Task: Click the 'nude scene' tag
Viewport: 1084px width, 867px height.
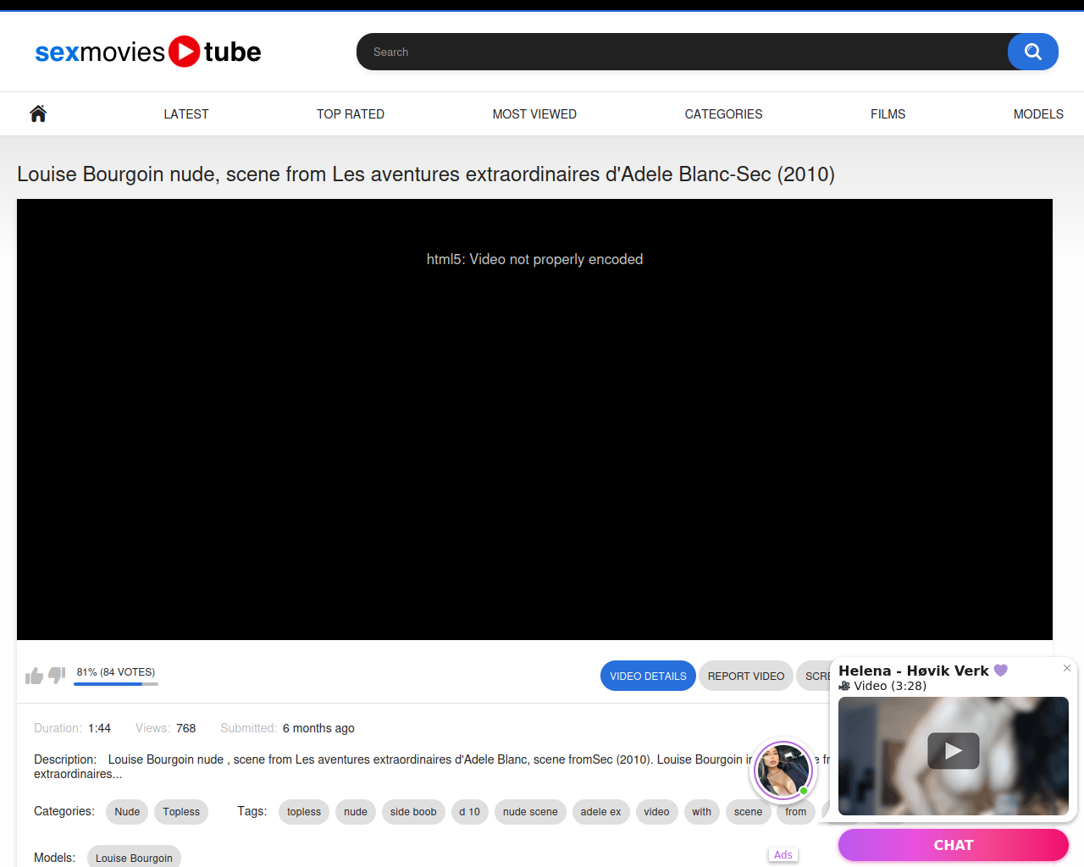Action: pos(530,812)
